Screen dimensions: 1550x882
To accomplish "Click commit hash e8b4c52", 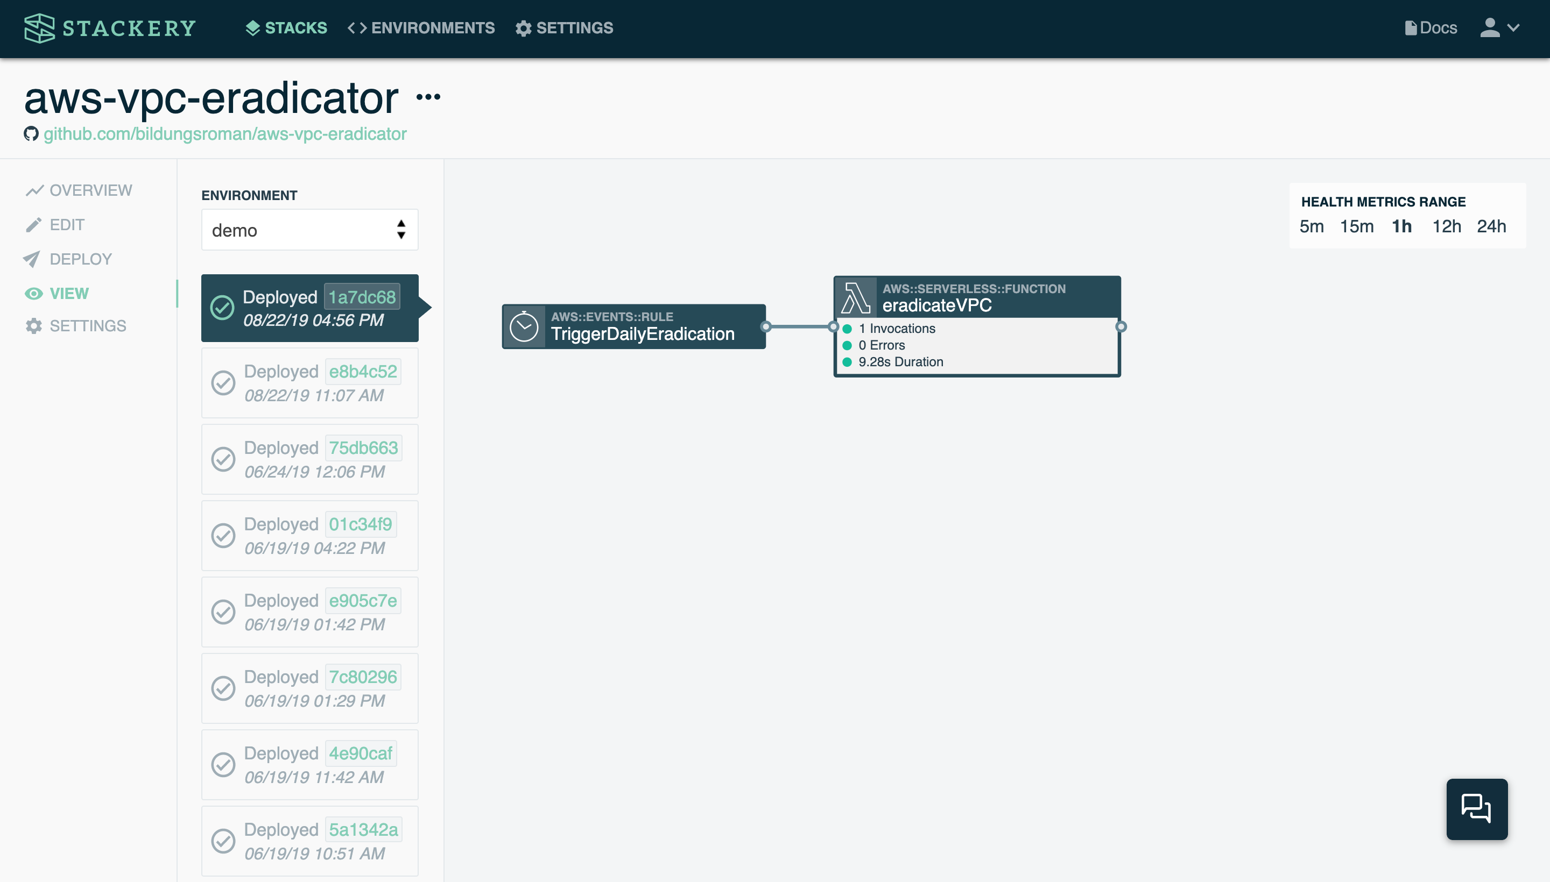I will [363, 371].
